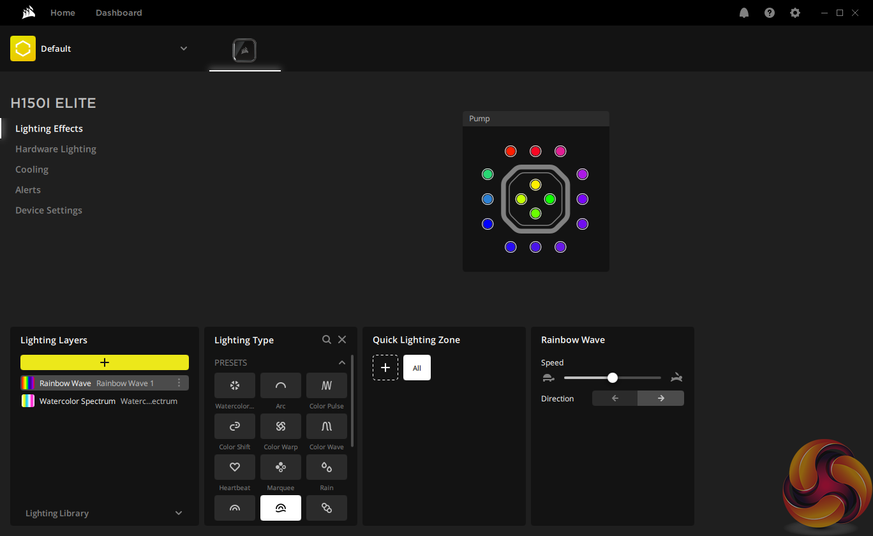
Task: Collapse the PRESETS section
Action: [x=342, y=362]
